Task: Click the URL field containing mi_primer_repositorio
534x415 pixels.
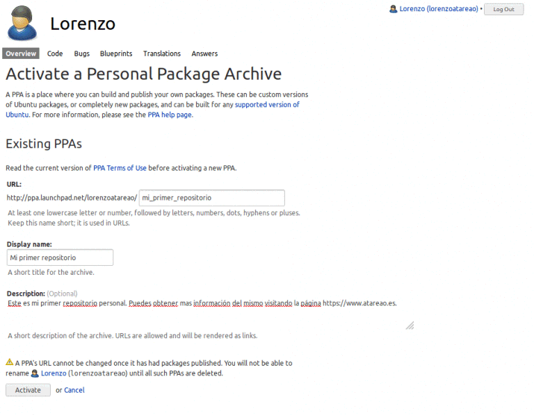Action: (212, 198)
